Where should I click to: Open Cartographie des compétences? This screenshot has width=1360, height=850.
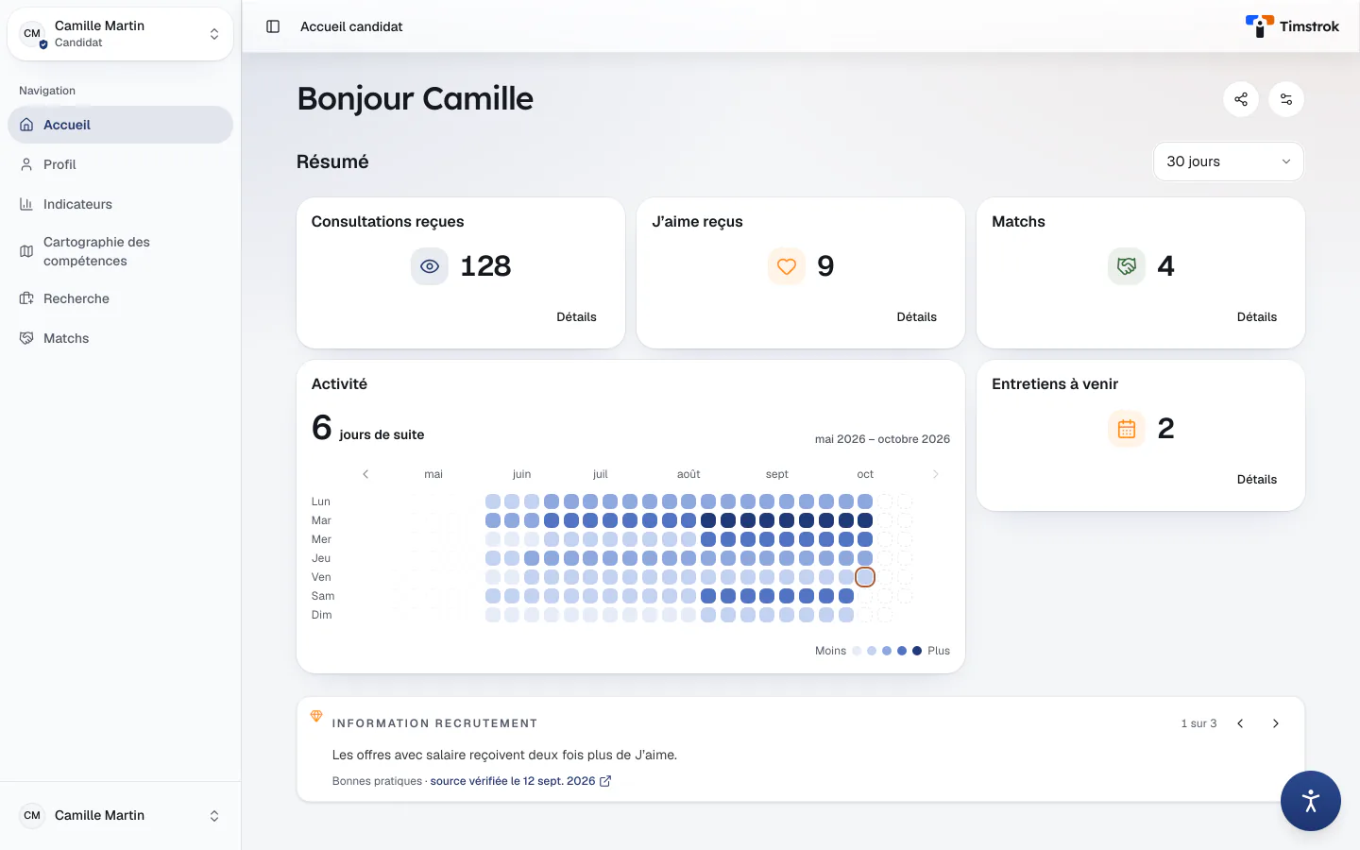120,251
